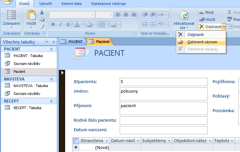Click the Copy icon in Schránka
This screenshot has width=240, height=152.
[42, 19]
